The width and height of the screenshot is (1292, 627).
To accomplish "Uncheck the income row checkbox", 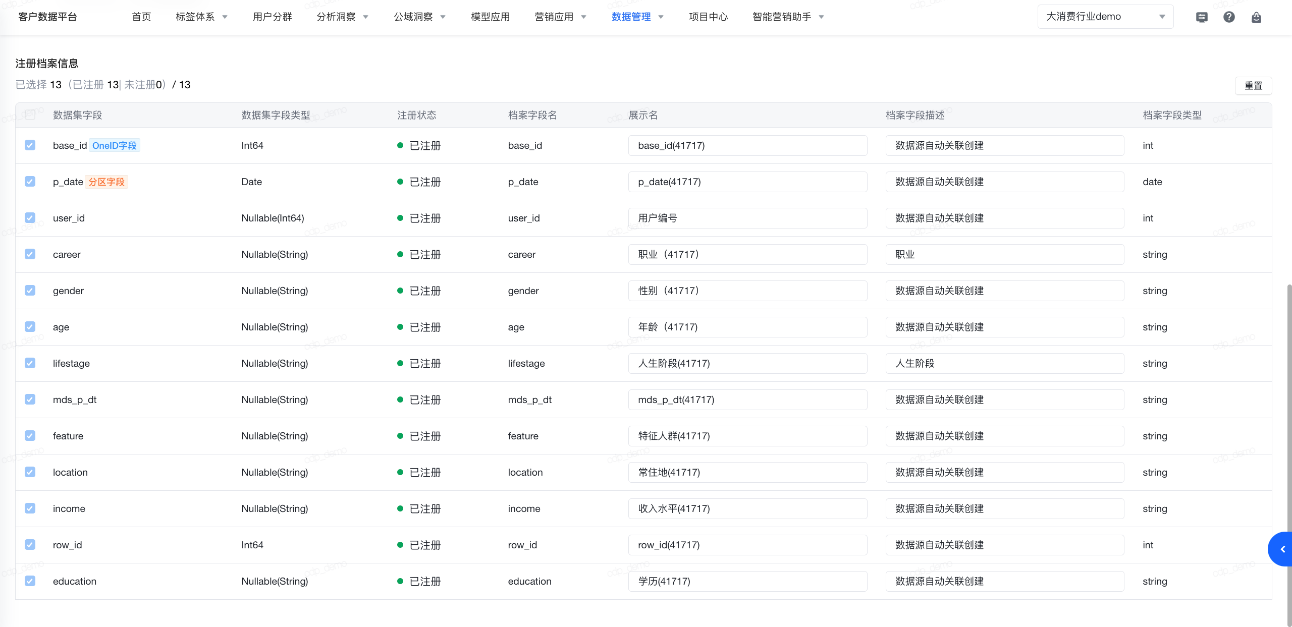I will tap(30, 508).
